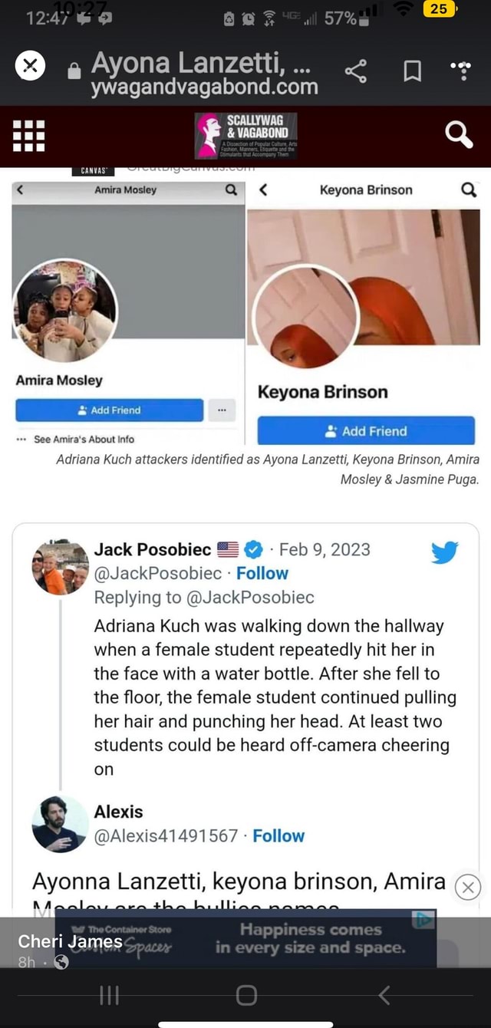Tap the Twitter bird icon on tweet
The width and height of the screenshot is (491, 1028).
[445, 552]
